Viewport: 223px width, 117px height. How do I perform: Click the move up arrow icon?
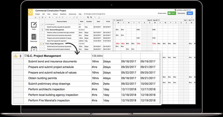[x=81, y=17]
